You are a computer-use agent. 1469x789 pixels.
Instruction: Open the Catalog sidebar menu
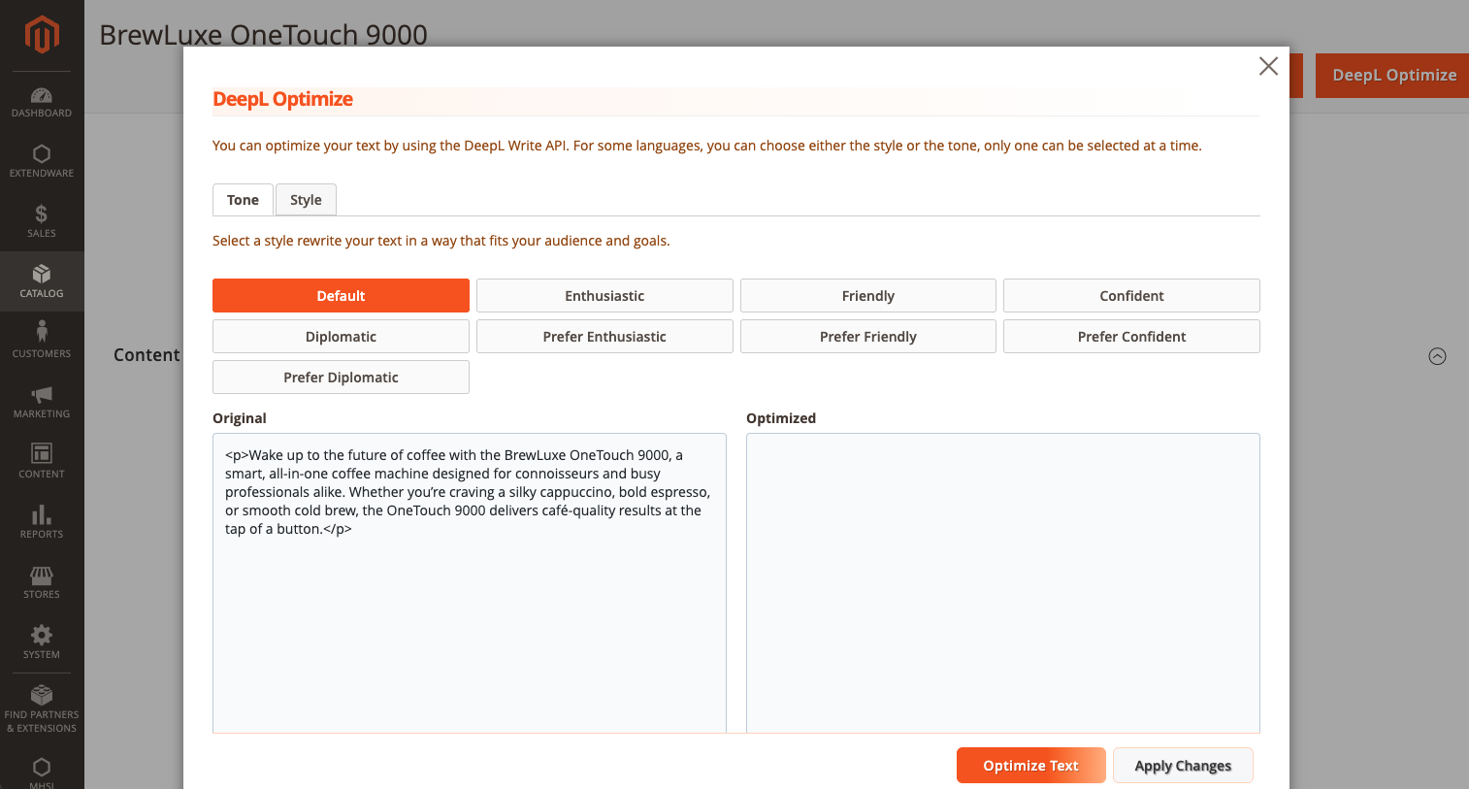[42, 281]
